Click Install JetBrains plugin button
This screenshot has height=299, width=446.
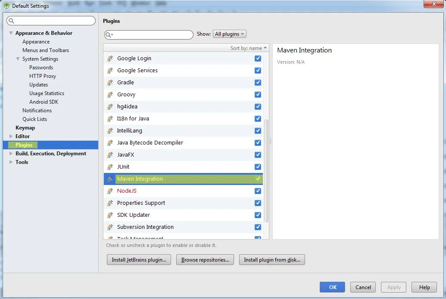pyautogui.click(x=139, y=260)
